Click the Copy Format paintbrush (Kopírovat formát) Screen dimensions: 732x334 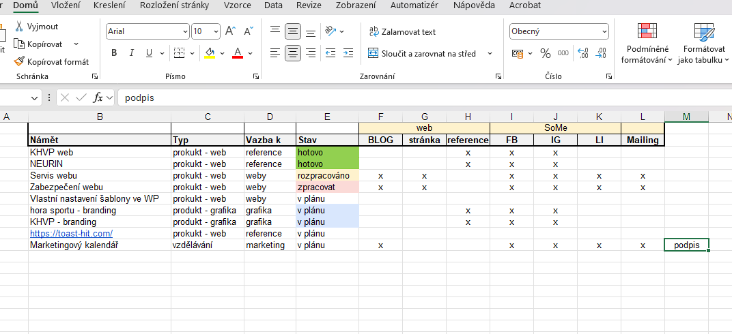coord(52,61)
